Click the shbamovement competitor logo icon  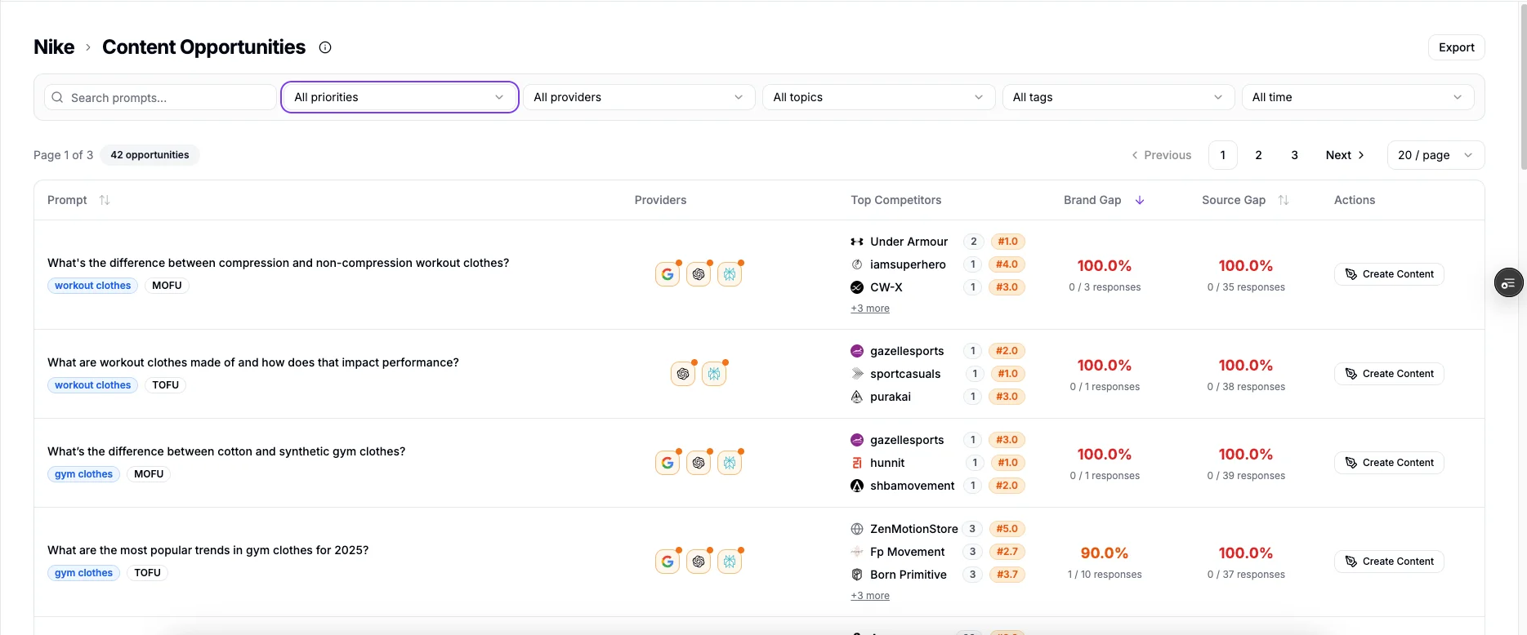click(857, 486)
